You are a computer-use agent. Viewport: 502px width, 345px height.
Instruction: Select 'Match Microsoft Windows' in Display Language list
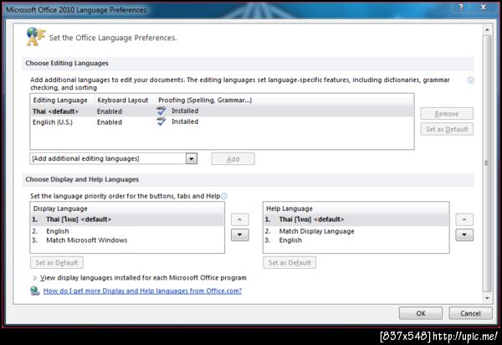point(127,240)
